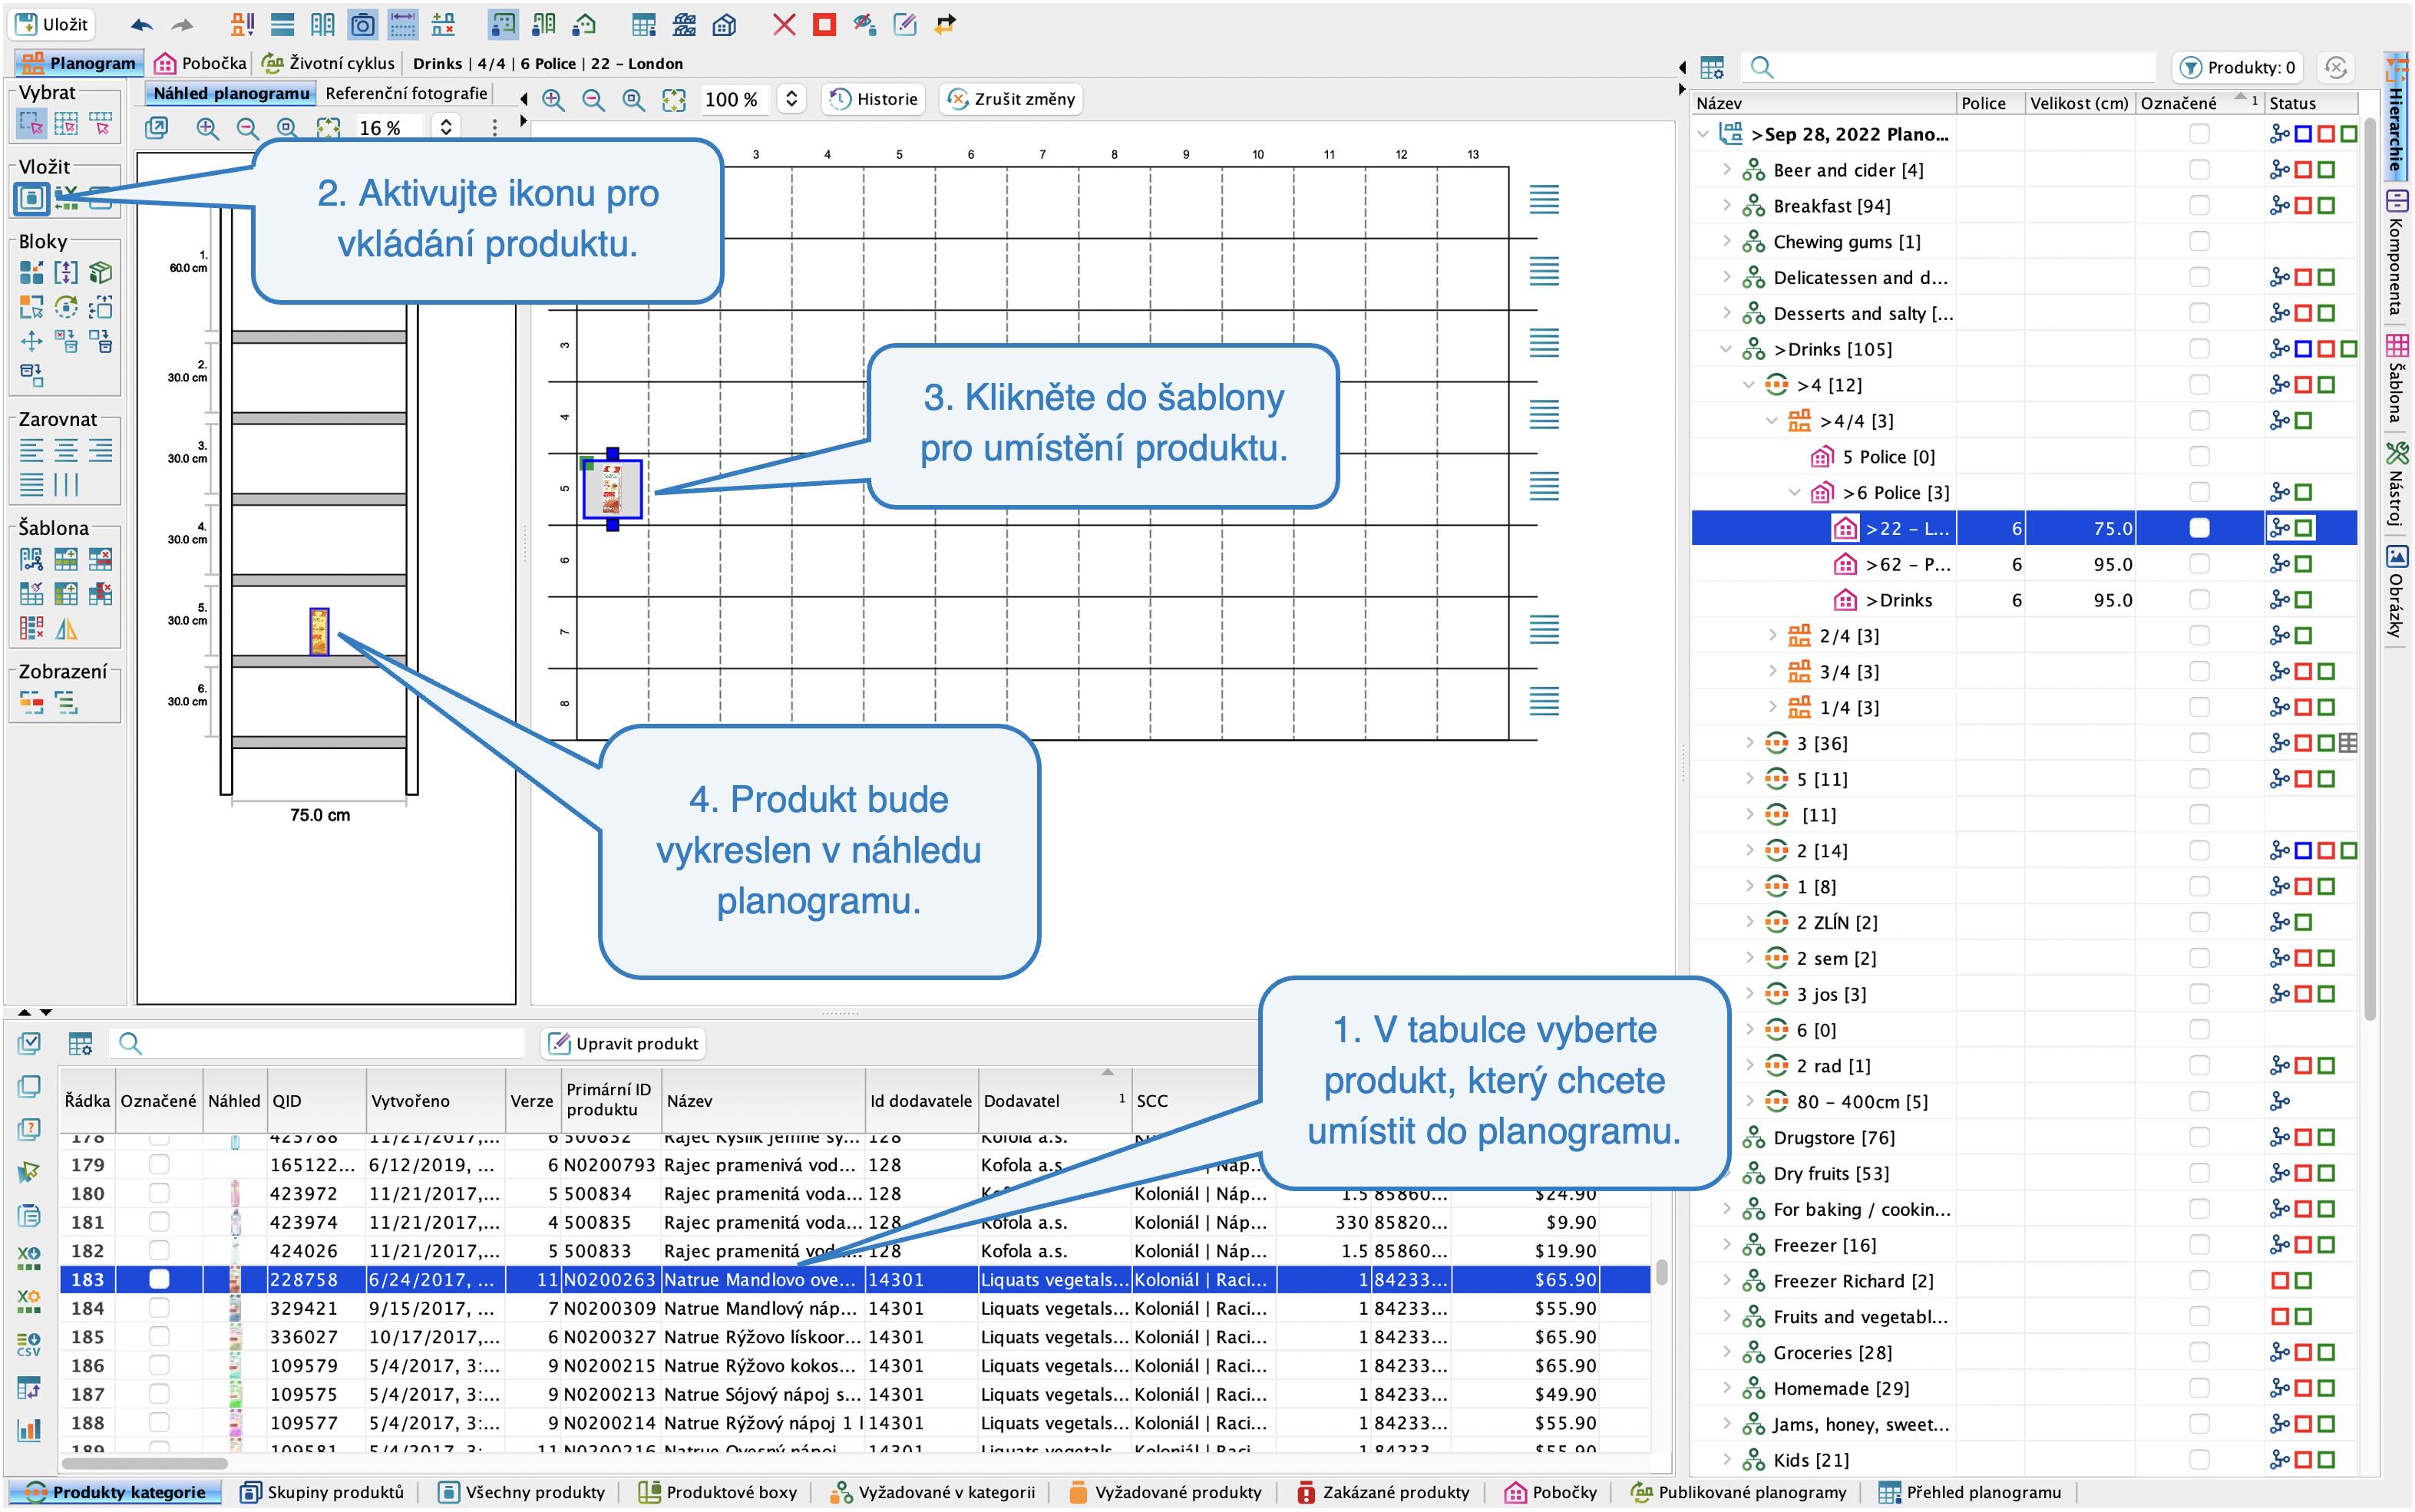This screenshot has width=2415, height=1512.
Task: Click the redo arrow icon
Action: click(182, 24)
